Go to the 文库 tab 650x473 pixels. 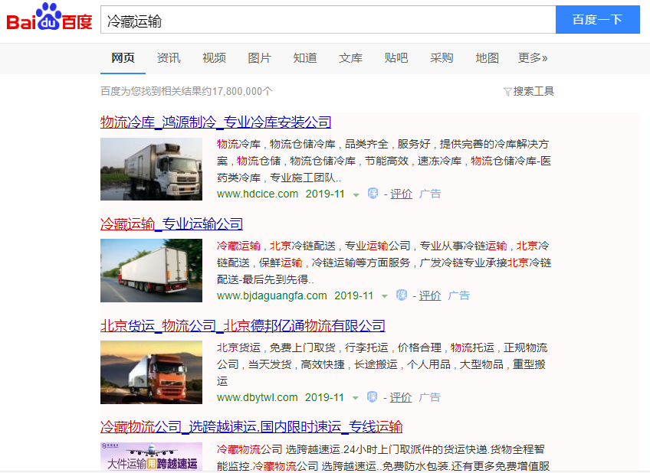click(351, 58)
